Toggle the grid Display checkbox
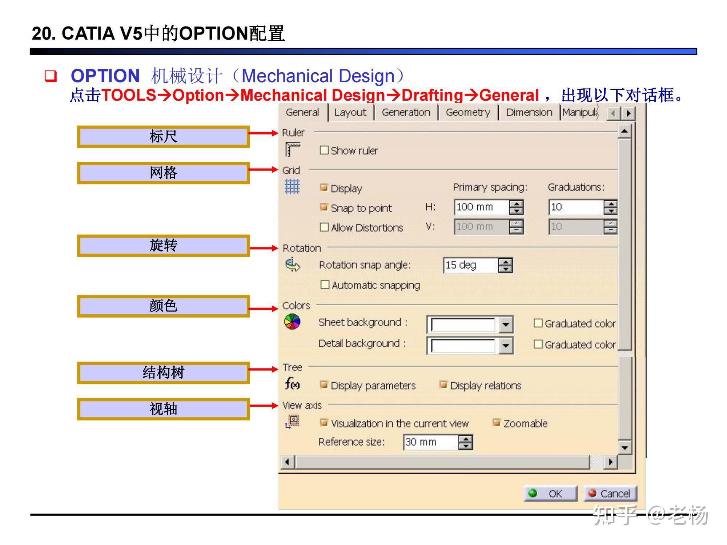 pos(324,187)
